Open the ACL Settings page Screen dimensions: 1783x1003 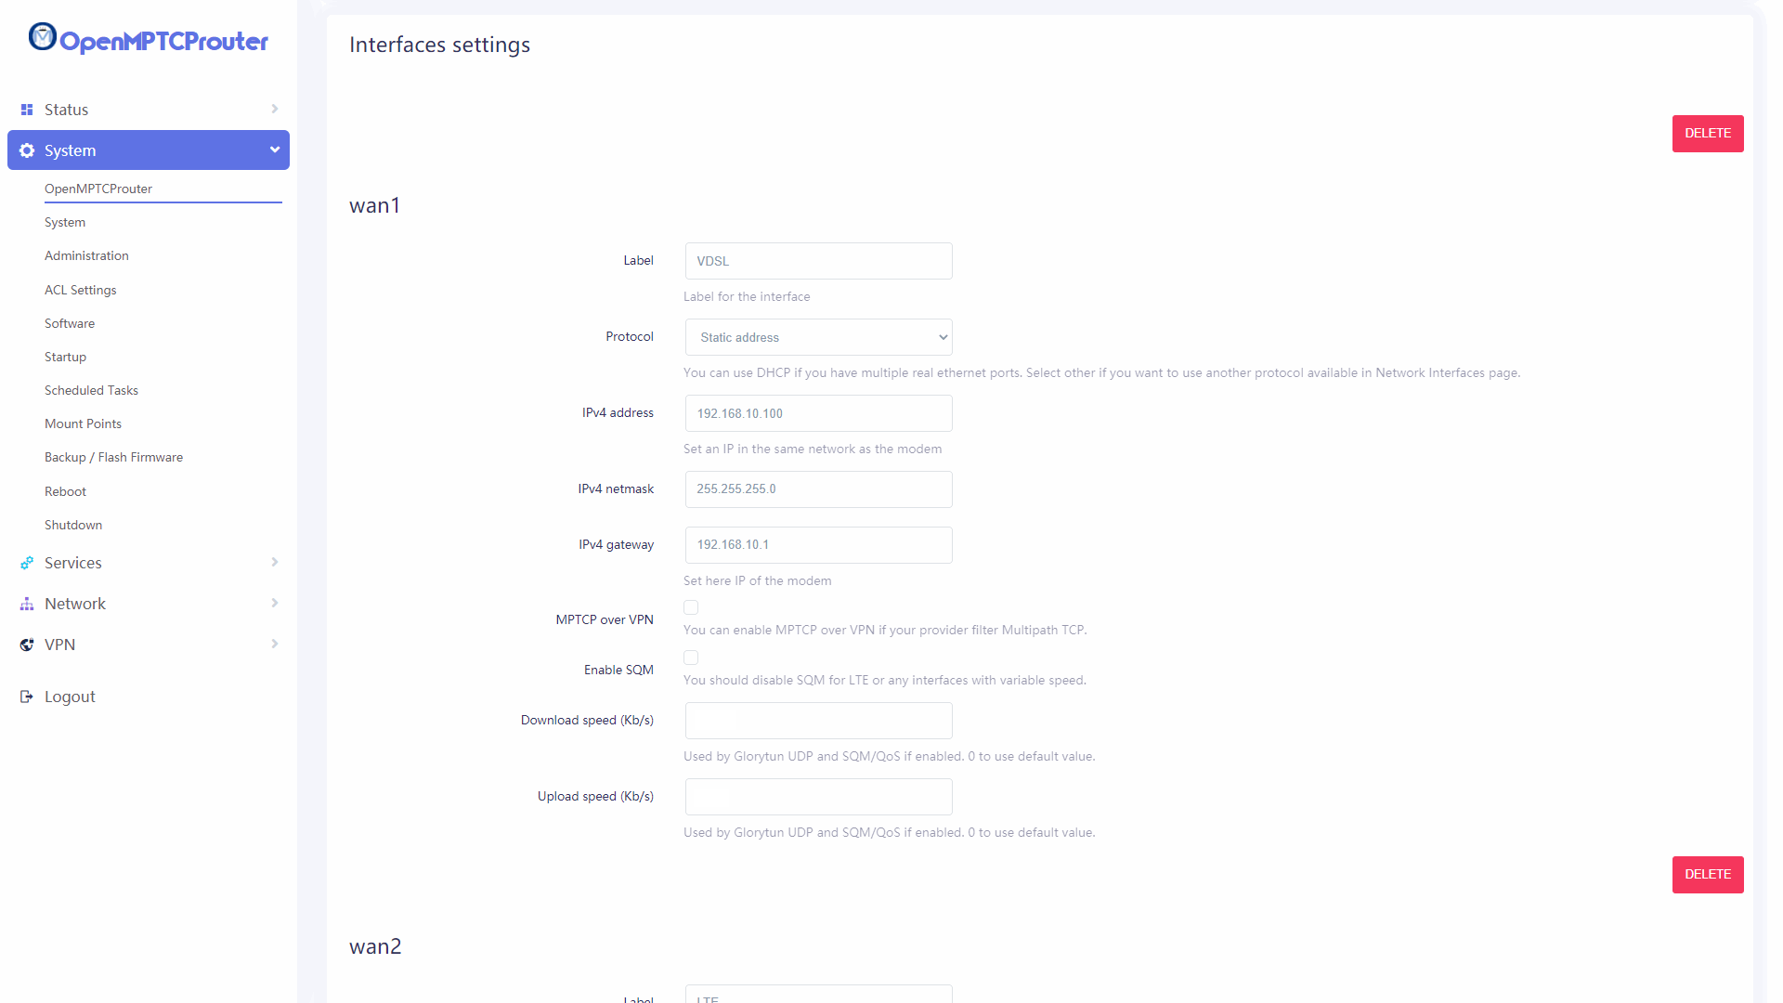[x=81, y=290]
